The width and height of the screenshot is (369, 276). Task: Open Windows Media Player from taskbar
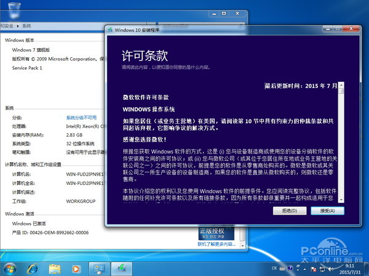[x=76, y=269]
